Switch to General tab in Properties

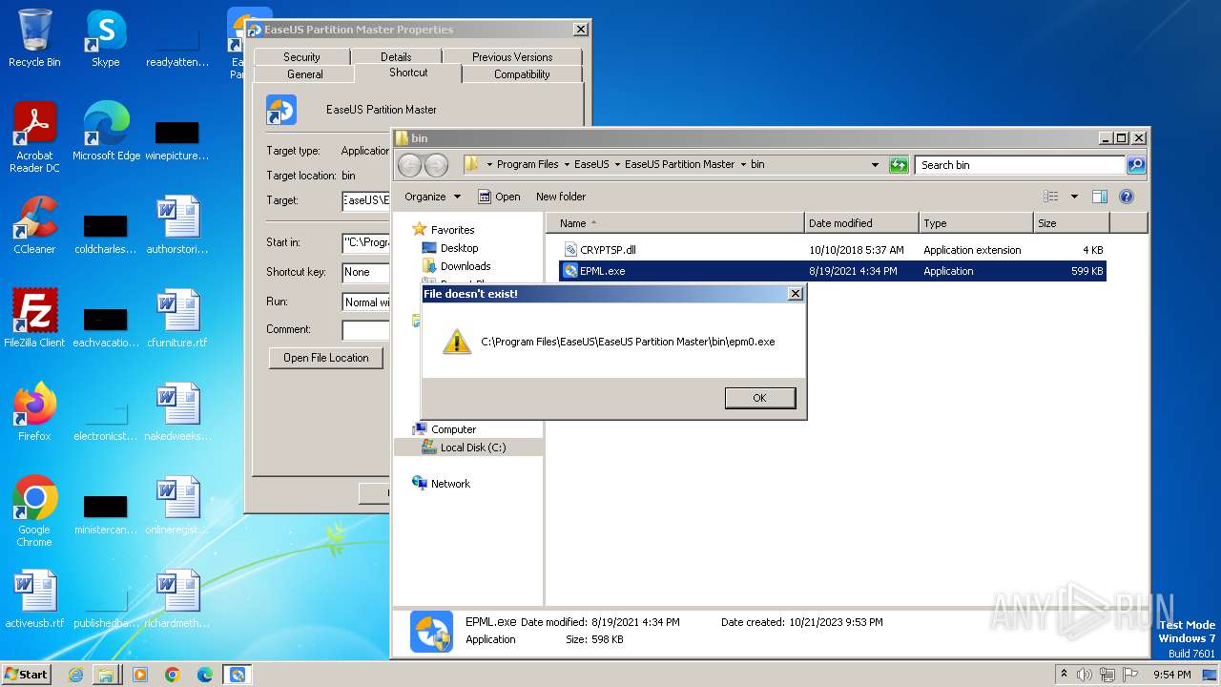coord(304,74)
